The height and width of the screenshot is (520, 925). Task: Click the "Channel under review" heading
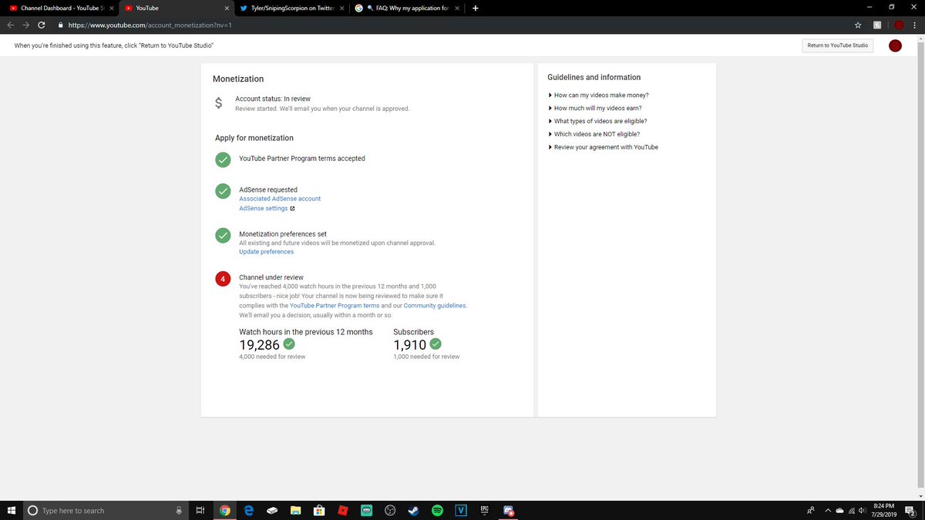(x=271, y=277)
